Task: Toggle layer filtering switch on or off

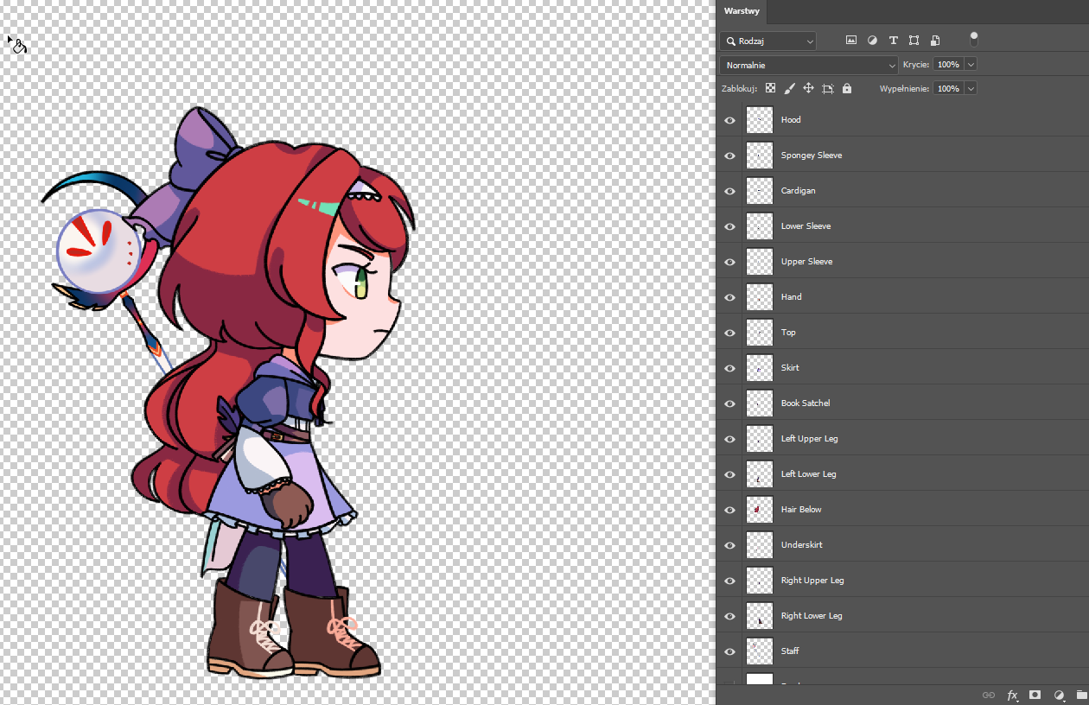Action: point(974,40)
